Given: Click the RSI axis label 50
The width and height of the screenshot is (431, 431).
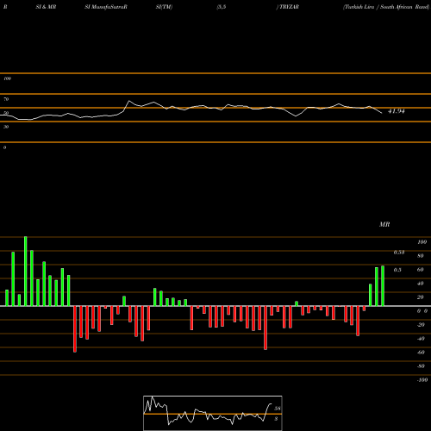Looking at the screenshot, I should [x=6, y=113].
